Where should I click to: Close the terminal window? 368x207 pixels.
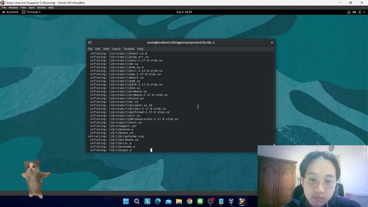[x=272, y=43]
